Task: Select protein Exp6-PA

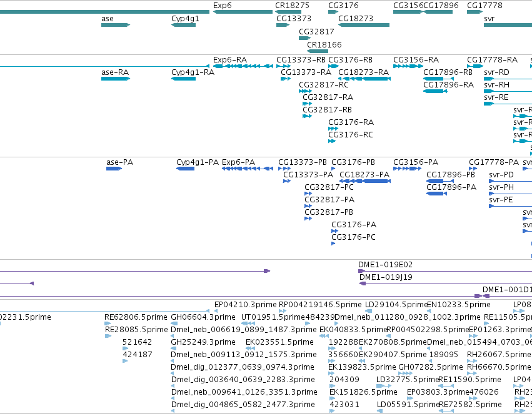Action: coord(248,169)
